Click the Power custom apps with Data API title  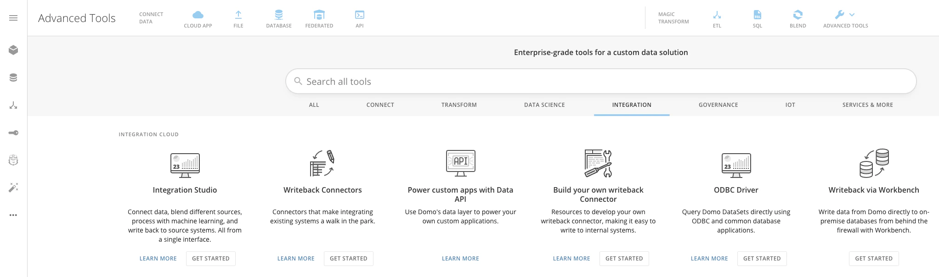[x=460, y=194]
